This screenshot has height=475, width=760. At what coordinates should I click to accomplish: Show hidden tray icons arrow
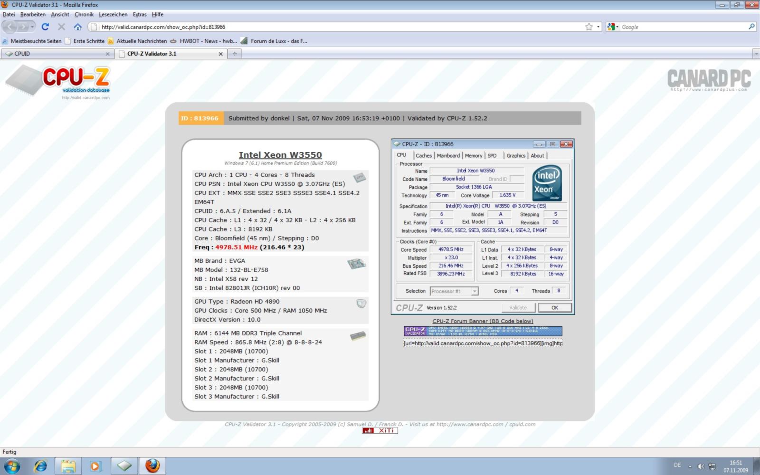tap(690, 466)
